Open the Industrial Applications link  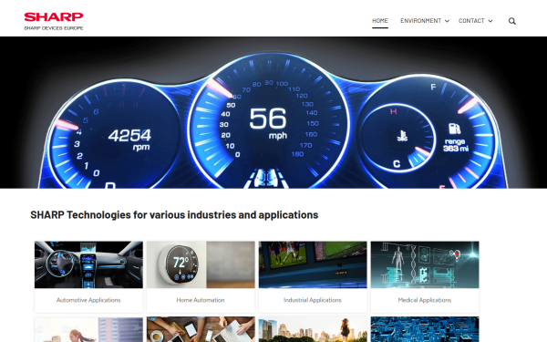pos(313,300)
